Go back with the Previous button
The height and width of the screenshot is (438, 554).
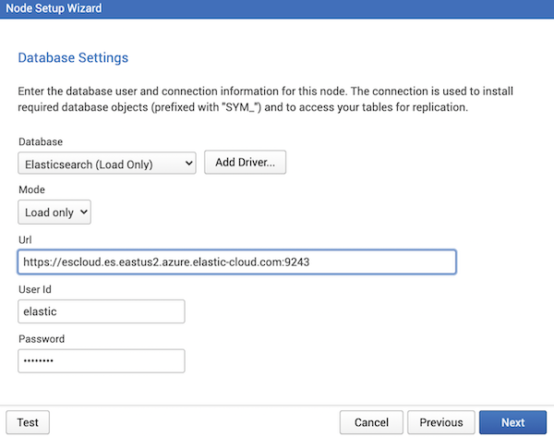click(x=441, y=422)
